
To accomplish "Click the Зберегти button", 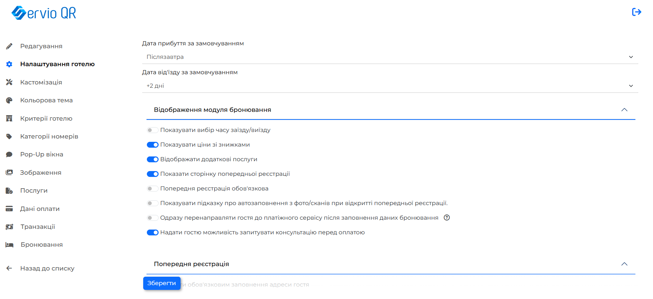I will tap(162, 283).
